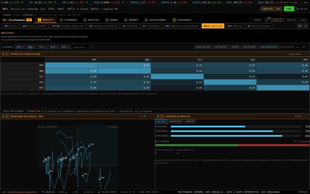Go to WL Watchlist sub-tab
This screenshot has width=310, height=194.
click(130, 26)
